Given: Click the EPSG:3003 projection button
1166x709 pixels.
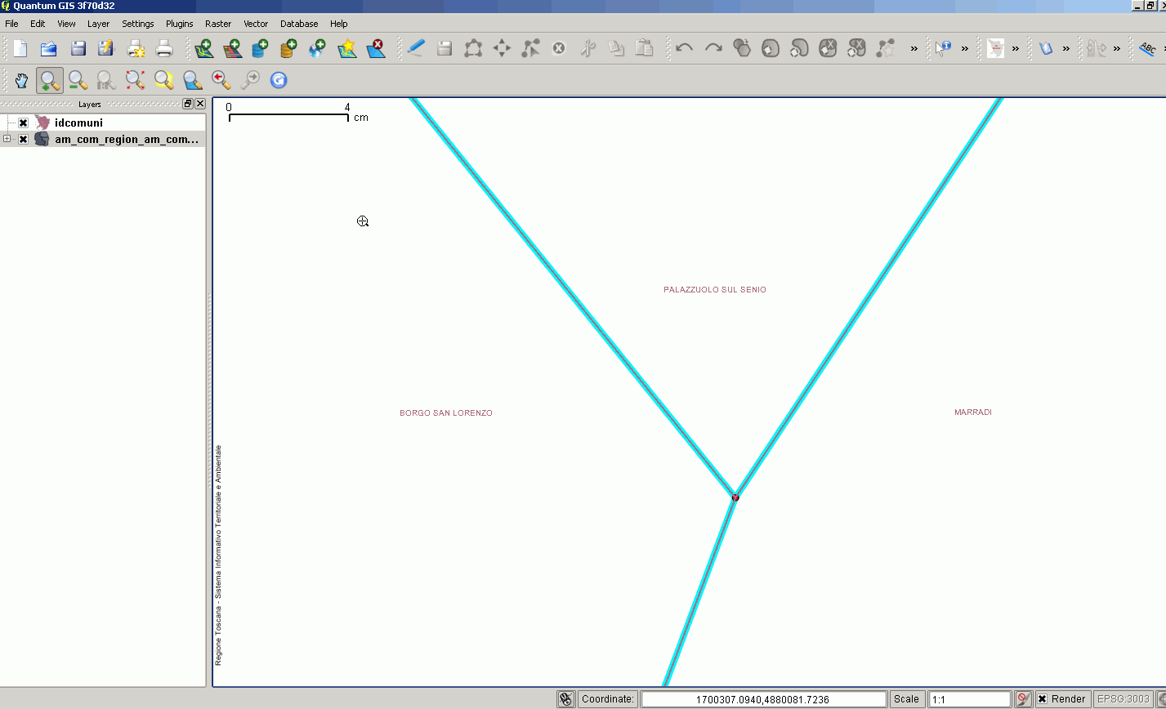Looking at the screenshot, I should [1127, 699].
